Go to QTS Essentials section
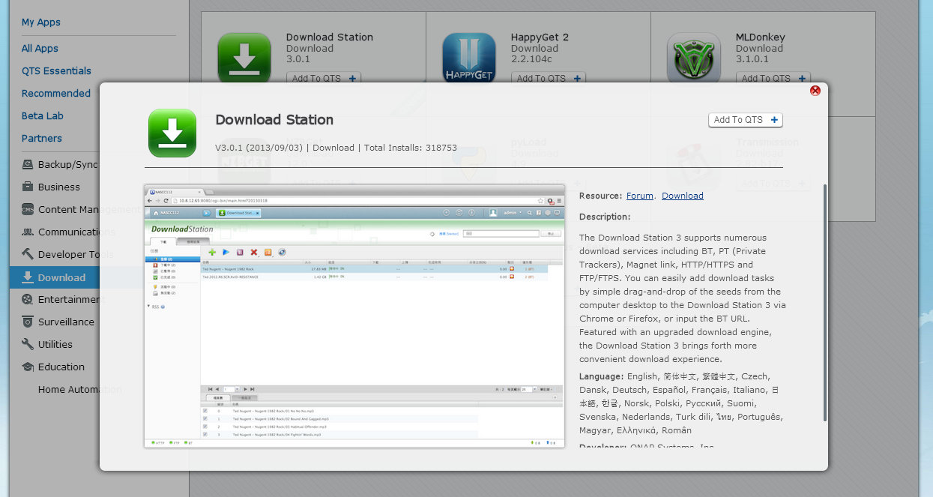The height and width of the screenshot is (497, 933). pos(56,71)
